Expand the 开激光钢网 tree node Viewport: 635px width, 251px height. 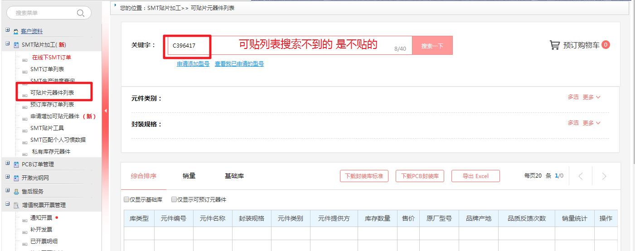[8, 177]
